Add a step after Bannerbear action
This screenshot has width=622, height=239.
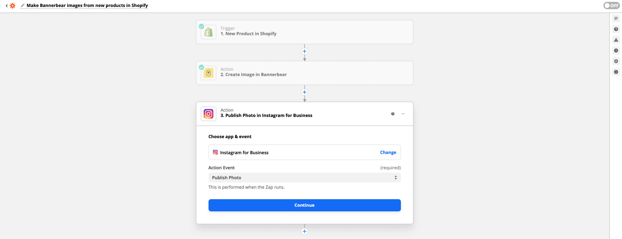[x=304, y=92]
